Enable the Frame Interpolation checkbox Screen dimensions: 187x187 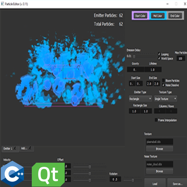click(x=156, y=120)
